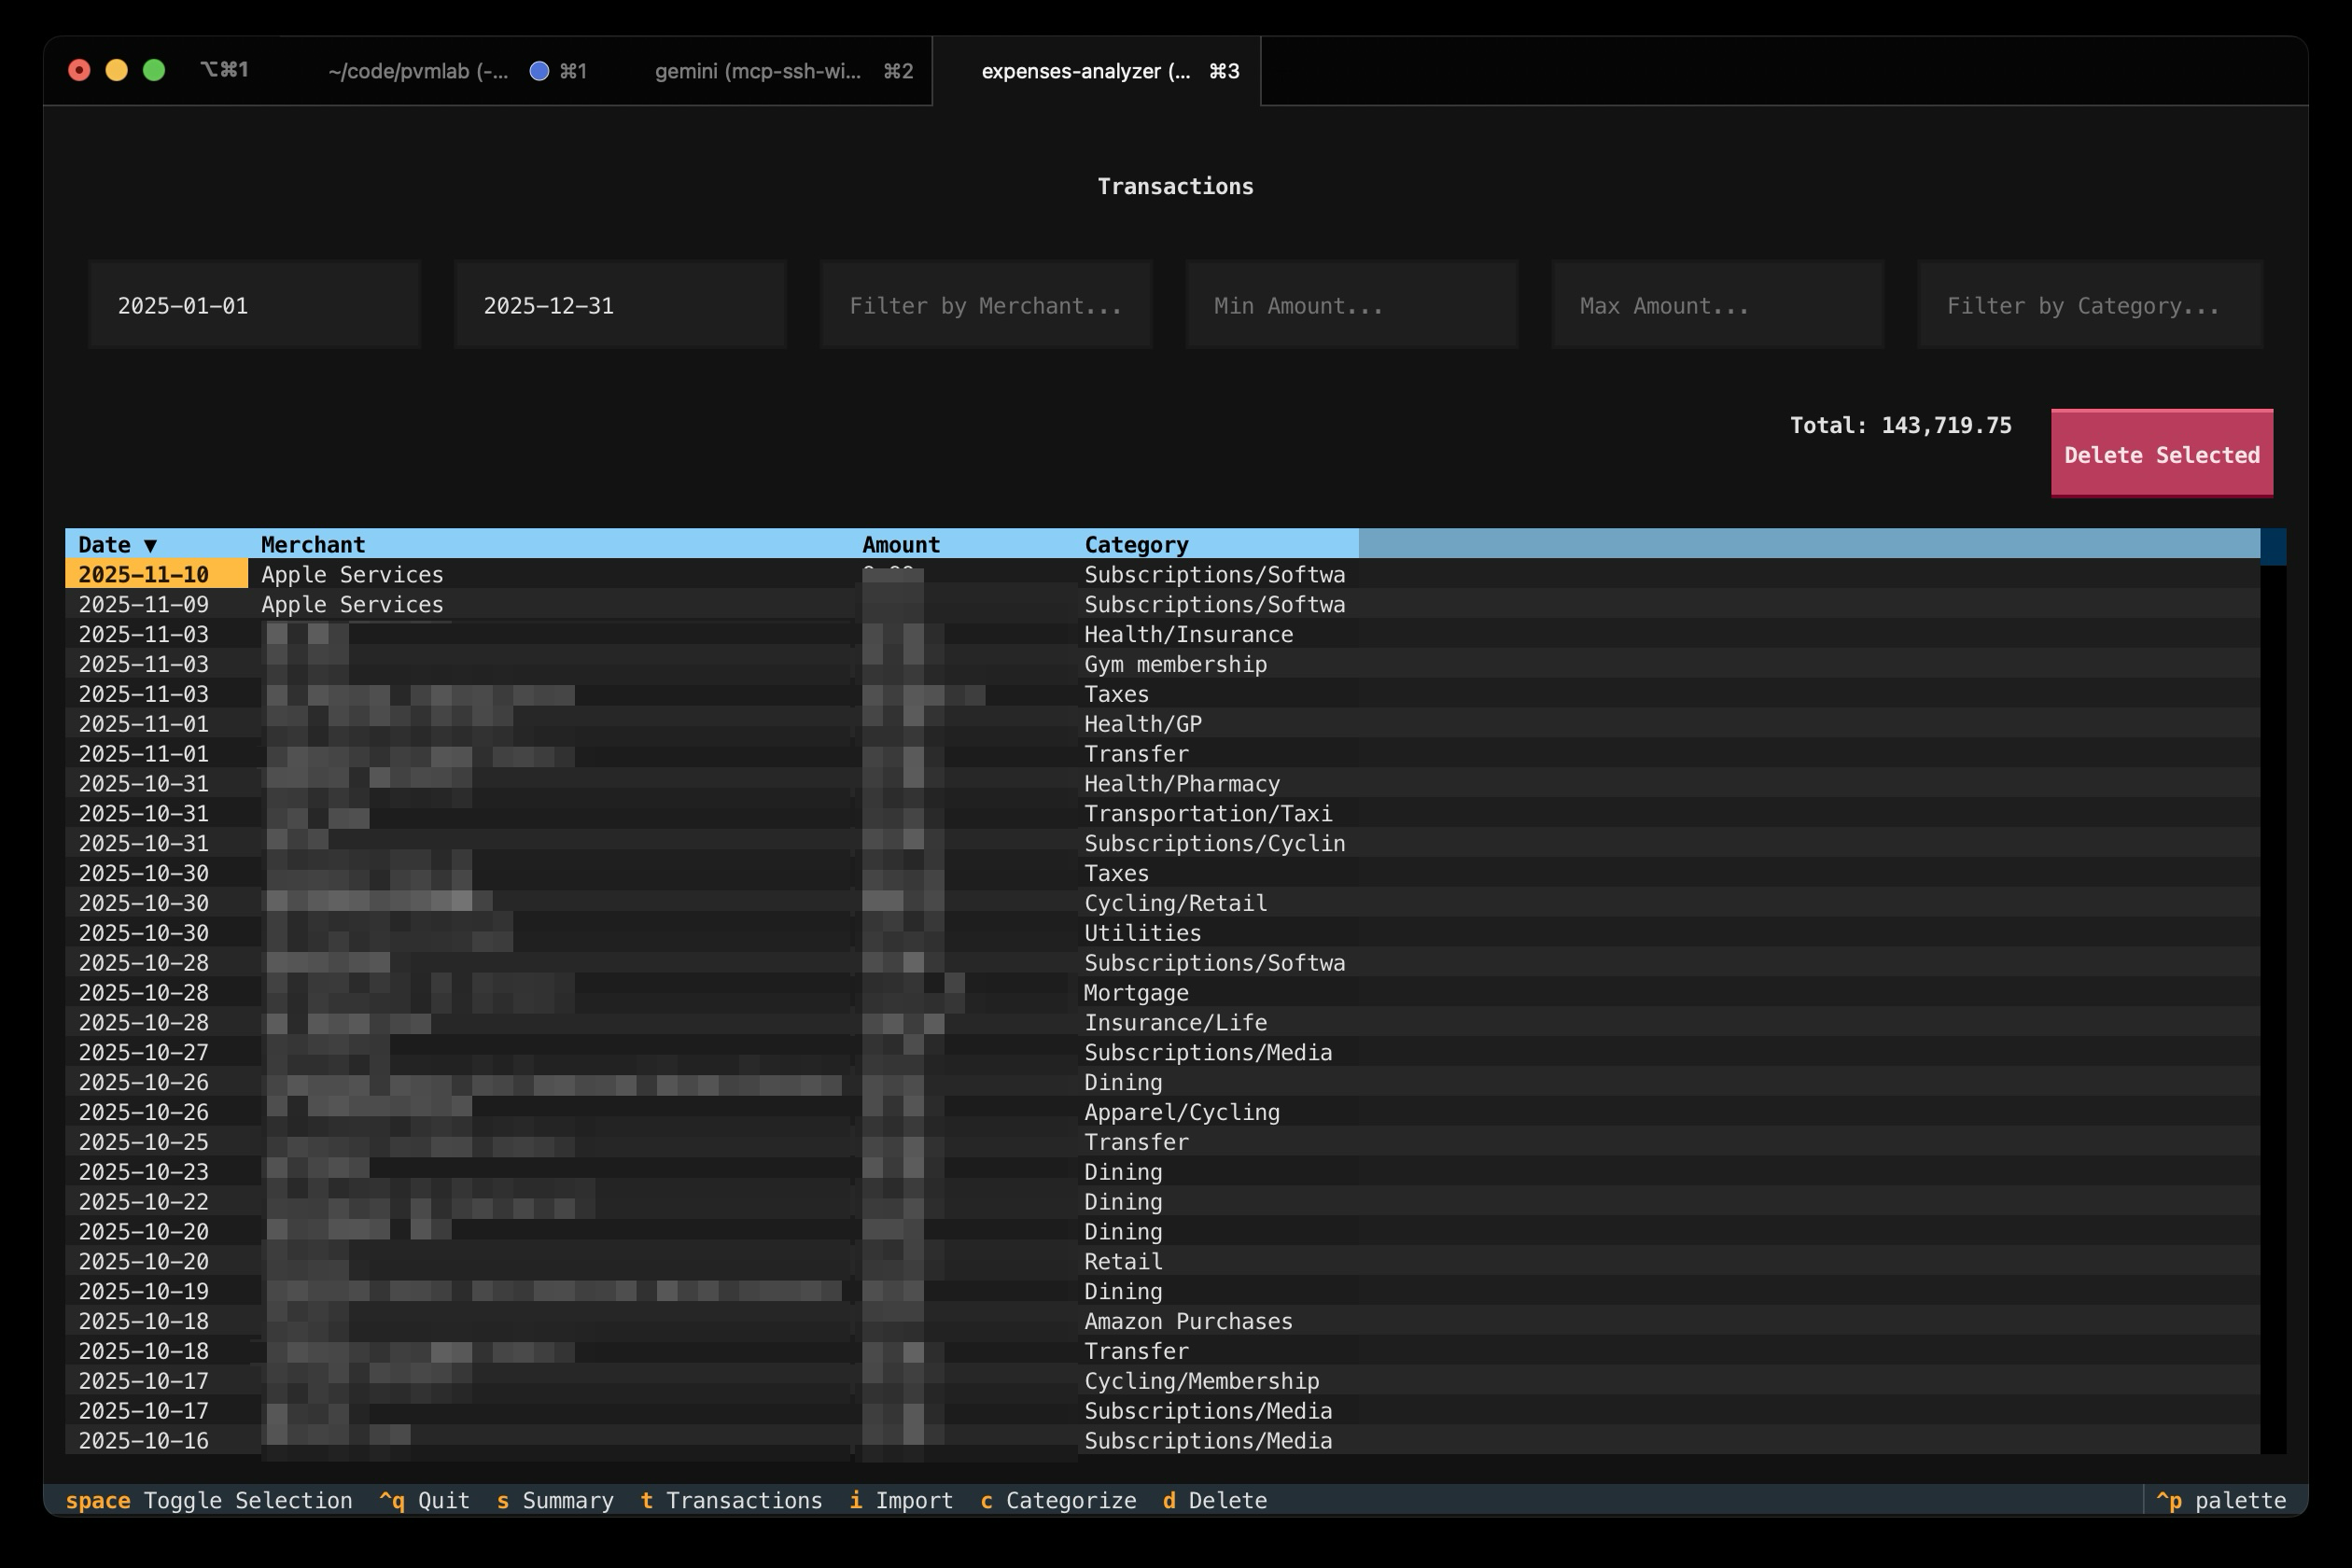Edit the 2025-01-01 start date field

click(x=253, y=305)
